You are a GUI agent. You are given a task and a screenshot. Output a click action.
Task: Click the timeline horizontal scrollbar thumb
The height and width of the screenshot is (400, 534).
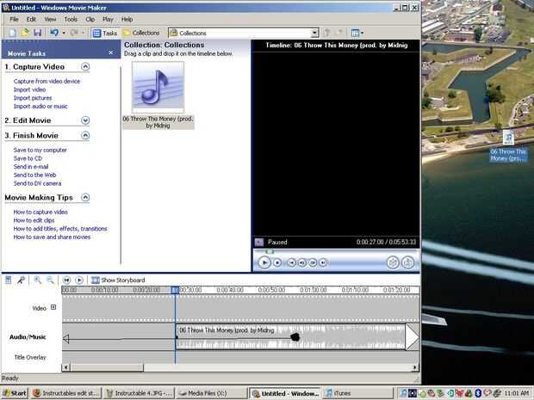(107, 367)
